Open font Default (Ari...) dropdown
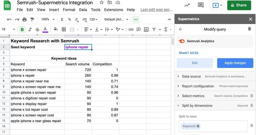 pyautogui.click(x=116, y=19)
